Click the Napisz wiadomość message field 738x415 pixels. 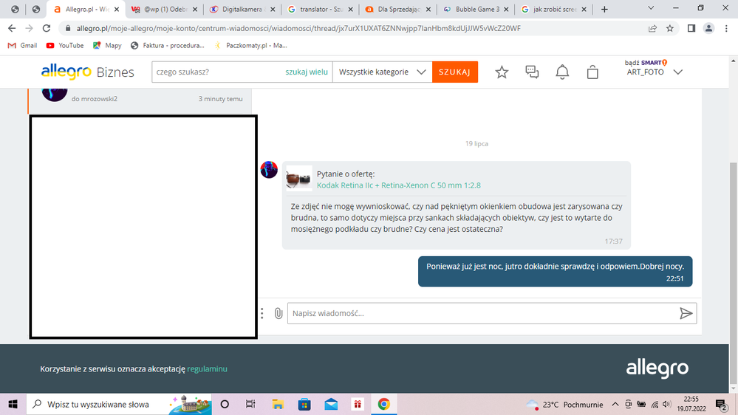tap(480, 313)
